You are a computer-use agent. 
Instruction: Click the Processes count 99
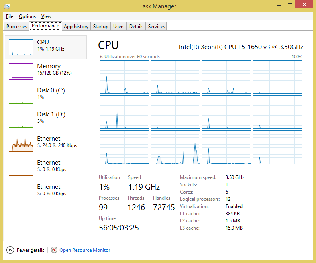pyautogui.click(x=103, y=207)
